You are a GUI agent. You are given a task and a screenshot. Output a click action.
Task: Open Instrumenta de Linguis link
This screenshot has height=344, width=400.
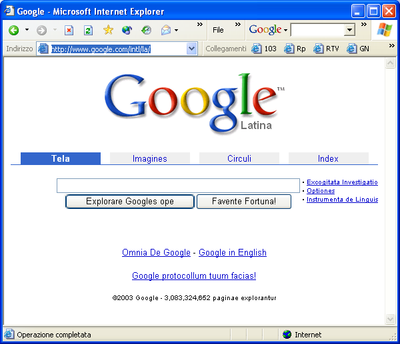(343, 200)
